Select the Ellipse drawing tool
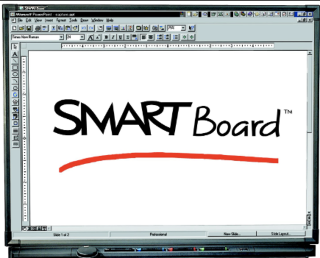The width and height of the screenshot is (320, 258). click(15, 74)
